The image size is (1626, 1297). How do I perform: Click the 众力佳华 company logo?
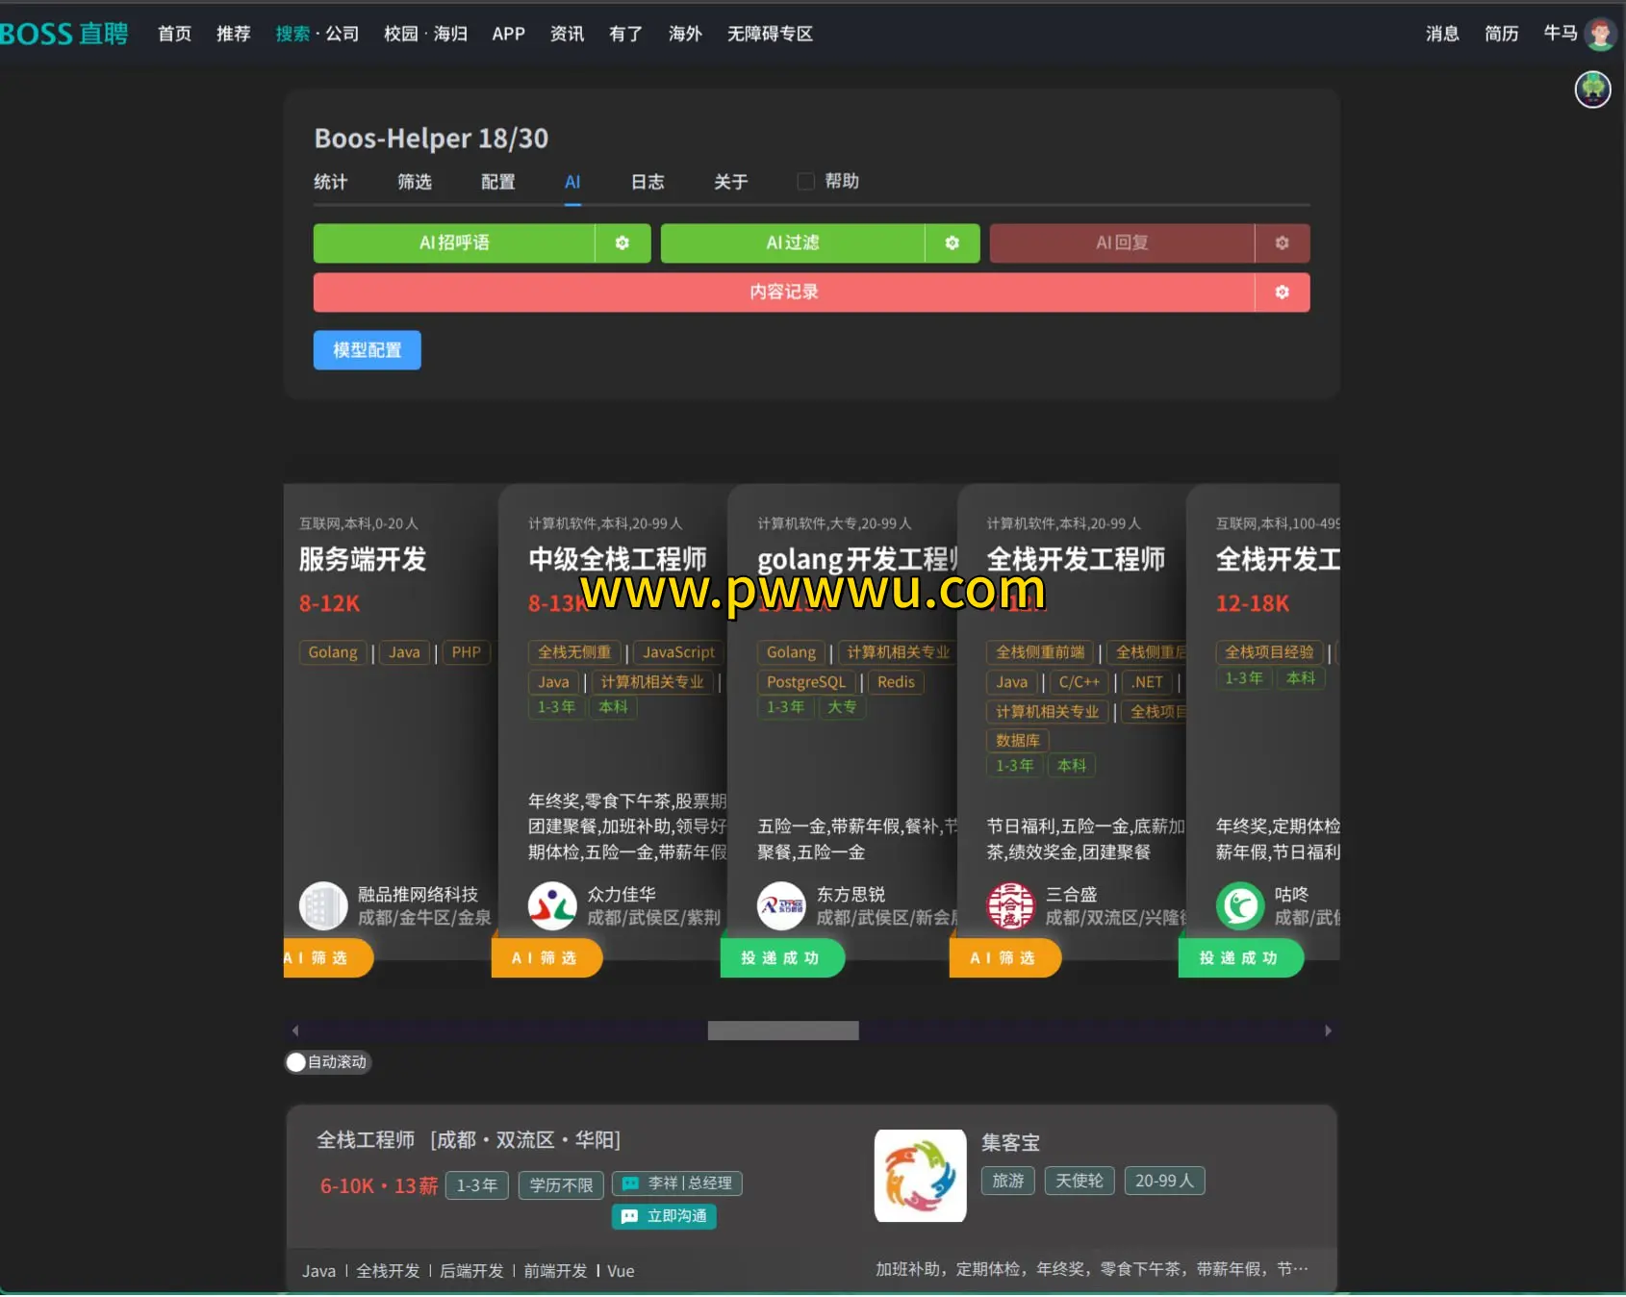[552, 906]
